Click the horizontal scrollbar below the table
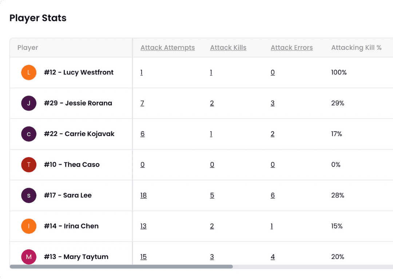This screenshot has height=279, width=393. pyautogui.click(x=122, y=267)
